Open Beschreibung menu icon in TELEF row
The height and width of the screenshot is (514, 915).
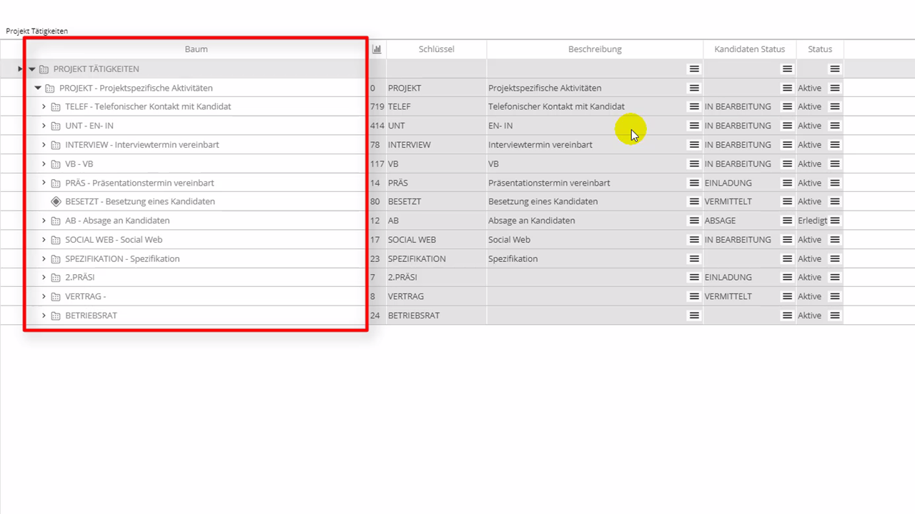click(x=693, y=106)
